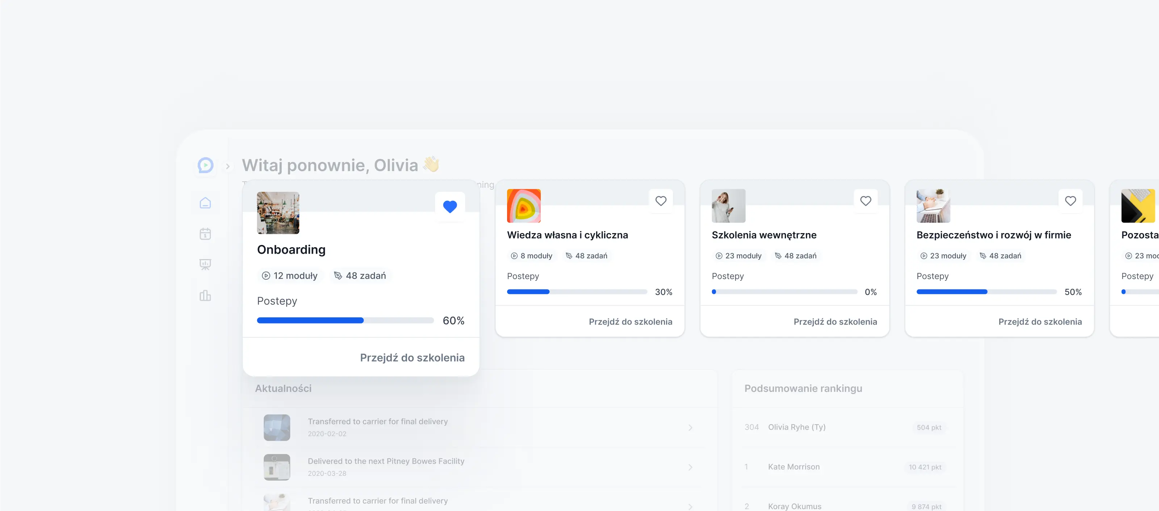Image resolution: width=1159 pixels, height=511 pixels.
Task: Favorite the Wiedza własna i cykliczna course
Action: pyautogui.click(x=661, y=201)
